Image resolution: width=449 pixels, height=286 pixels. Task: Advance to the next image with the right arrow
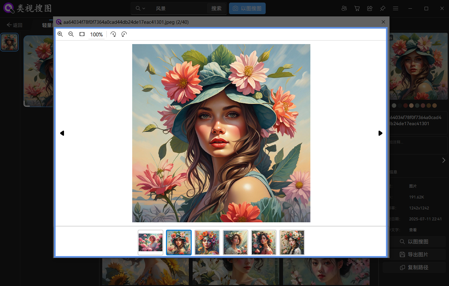[x=380, y=133]
